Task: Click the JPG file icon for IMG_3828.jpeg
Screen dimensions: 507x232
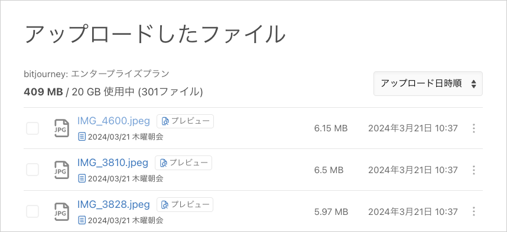Action: pyautogui.click(x=61, y=211)
